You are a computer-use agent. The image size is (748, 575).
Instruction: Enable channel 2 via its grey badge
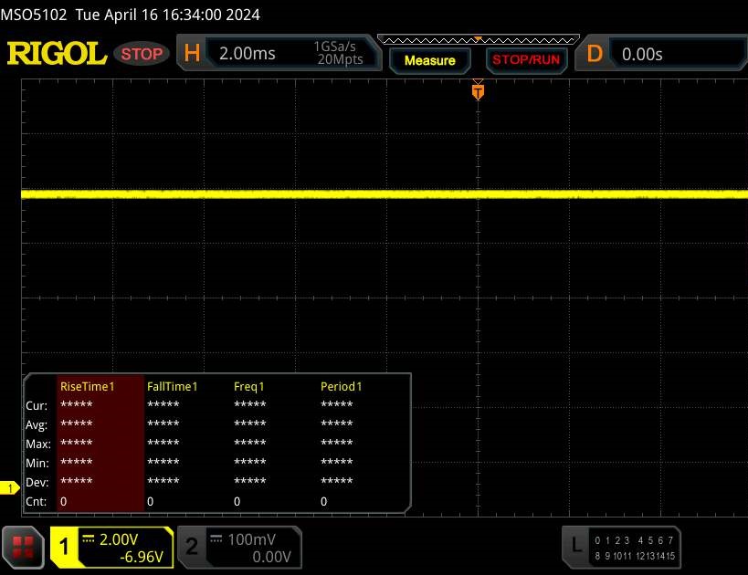(x=191, y=547)
